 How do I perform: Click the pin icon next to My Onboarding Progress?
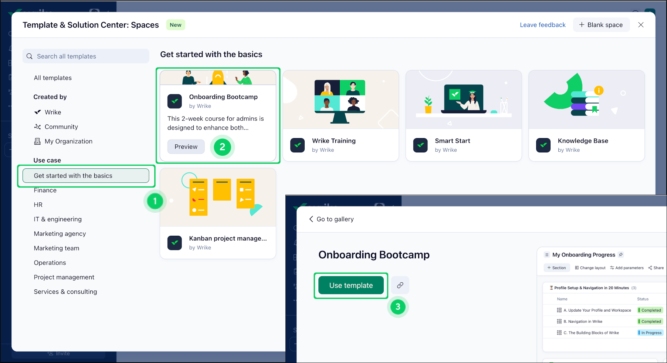click(621, 255)
